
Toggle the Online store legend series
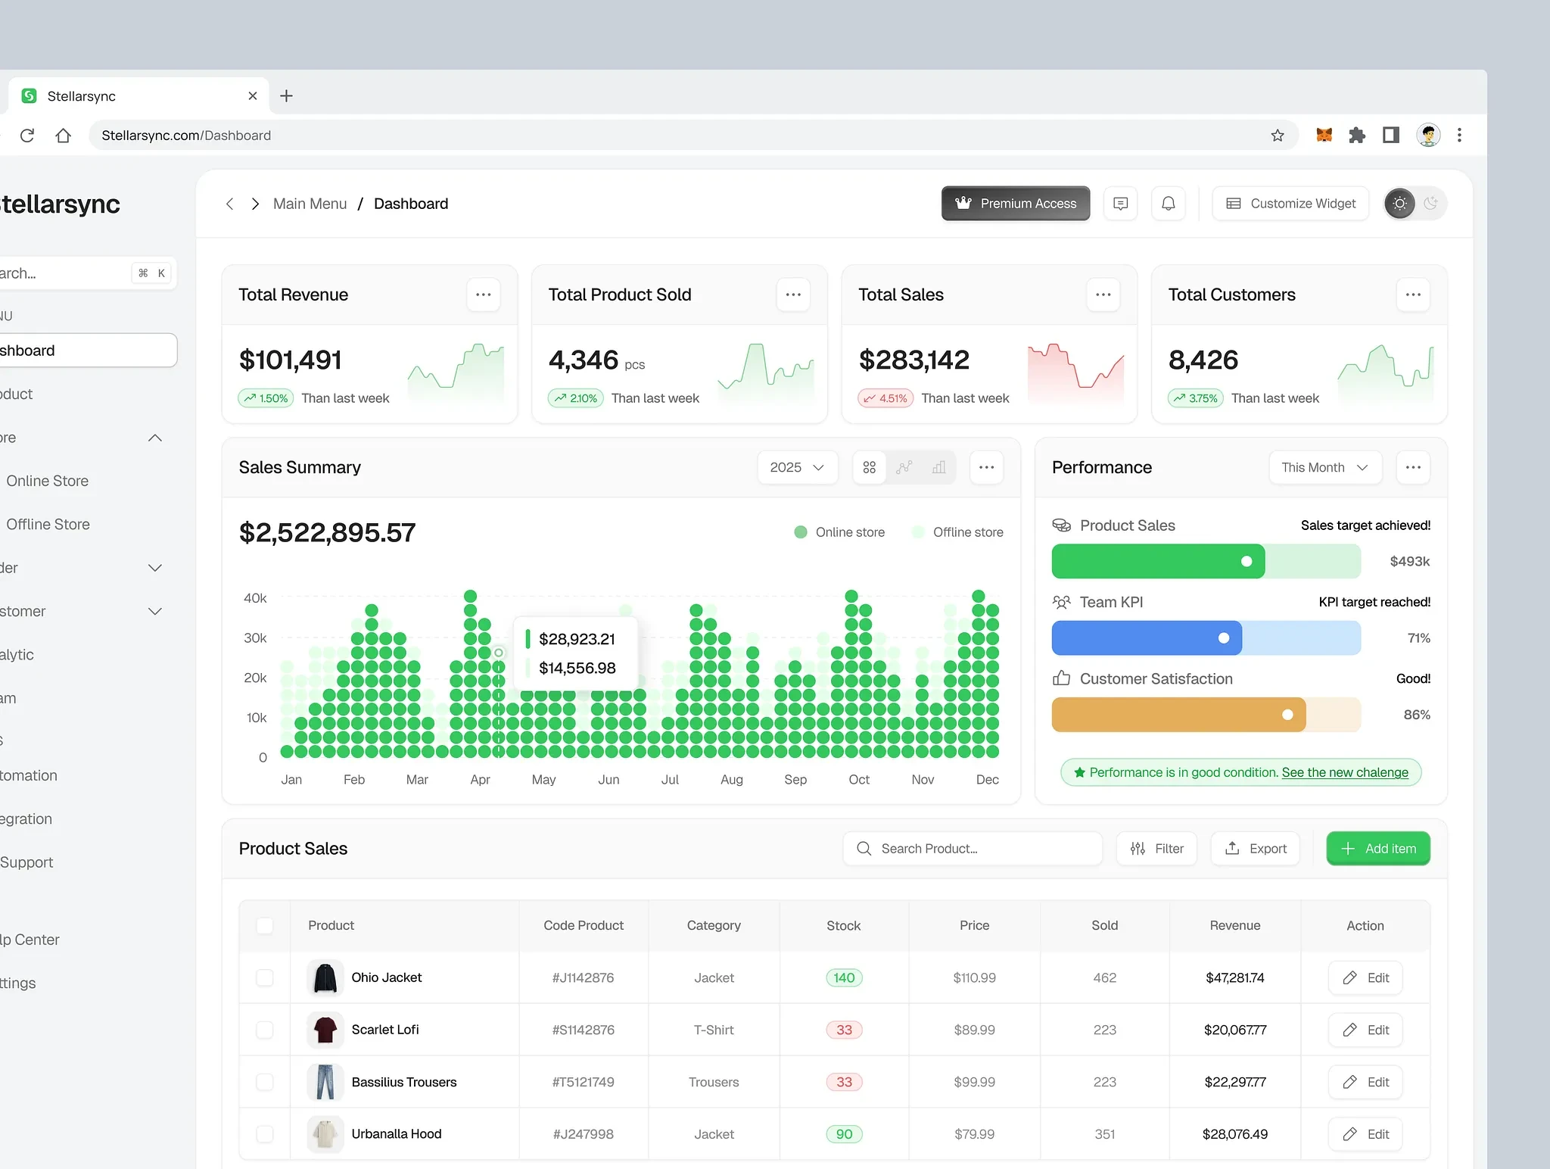point(839,532)
